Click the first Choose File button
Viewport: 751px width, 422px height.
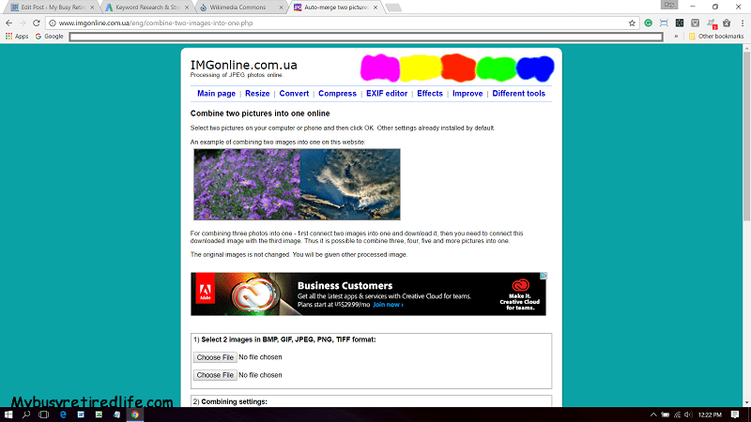click(x=215, y=357)
